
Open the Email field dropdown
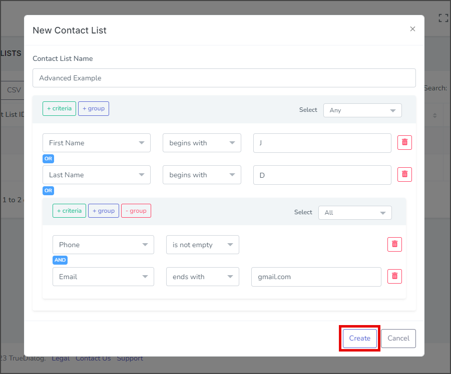103,277
